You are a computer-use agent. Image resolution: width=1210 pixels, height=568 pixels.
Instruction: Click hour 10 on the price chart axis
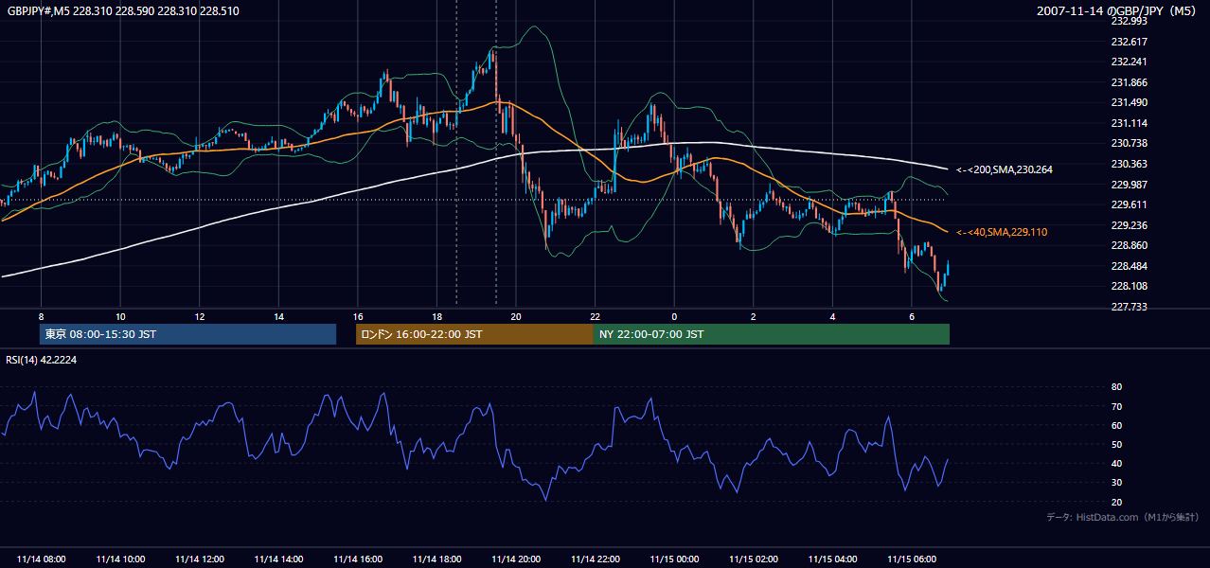click(x=120, y=316)
